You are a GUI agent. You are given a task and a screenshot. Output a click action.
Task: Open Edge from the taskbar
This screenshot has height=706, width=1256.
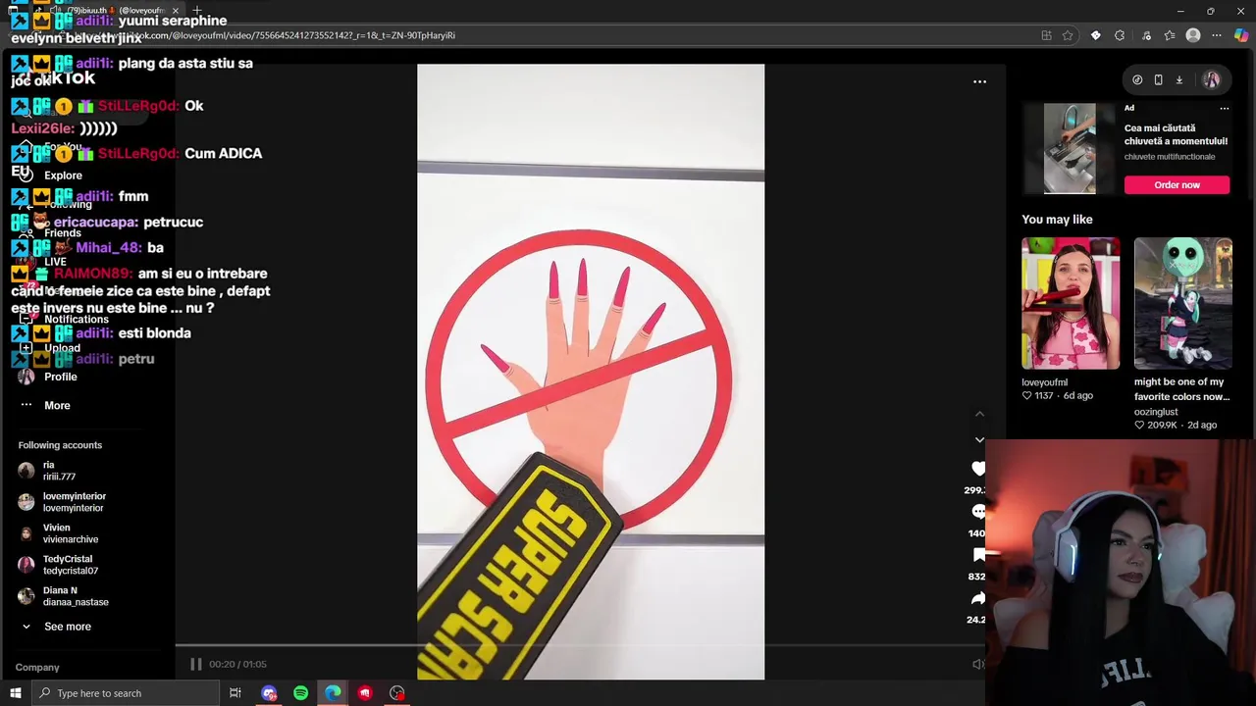(x=333, y=693)
